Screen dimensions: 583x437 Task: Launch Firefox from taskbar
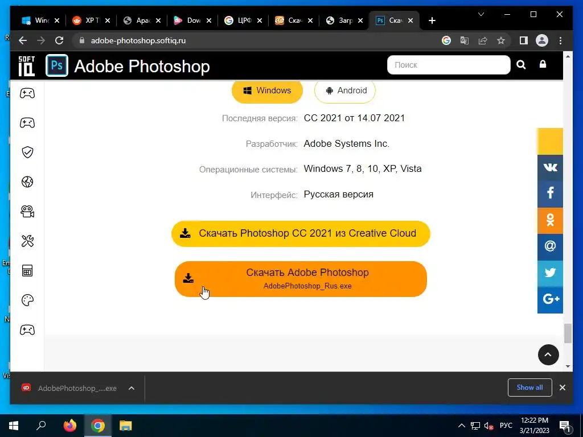pyautogui.click(x=69, y=426)
